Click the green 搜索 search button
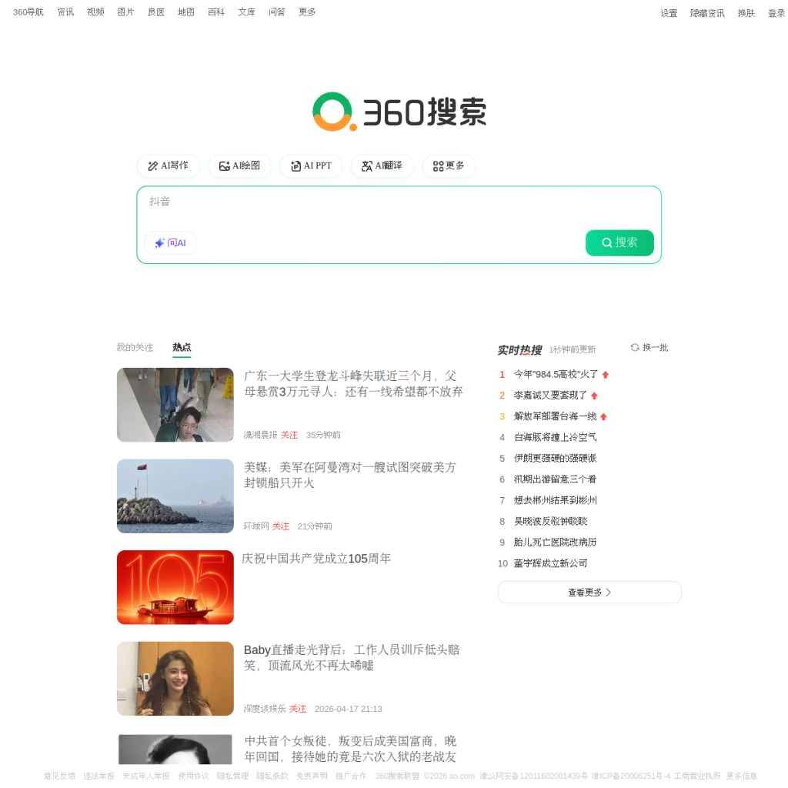The image size is (788, 788). pyautogui.click(x=619, y=242)
